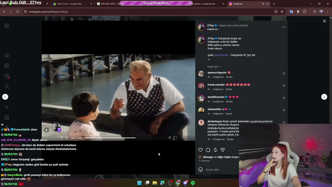Viewport: 332px width, 187px height.
Task: Open File Explorer from the taskbar
Action: 155,183
